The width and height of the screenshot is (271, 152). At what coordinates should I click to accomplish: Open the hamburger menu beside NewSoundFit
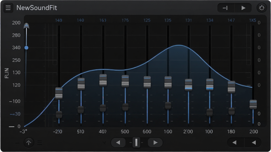[8, 8]
